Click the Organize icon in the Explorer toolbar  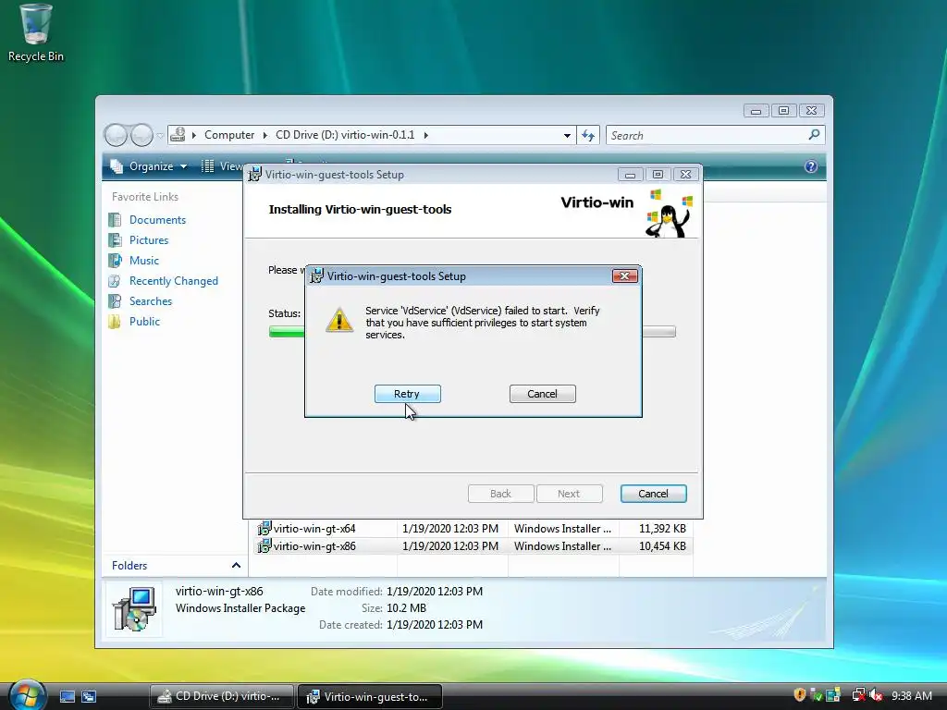116,166
